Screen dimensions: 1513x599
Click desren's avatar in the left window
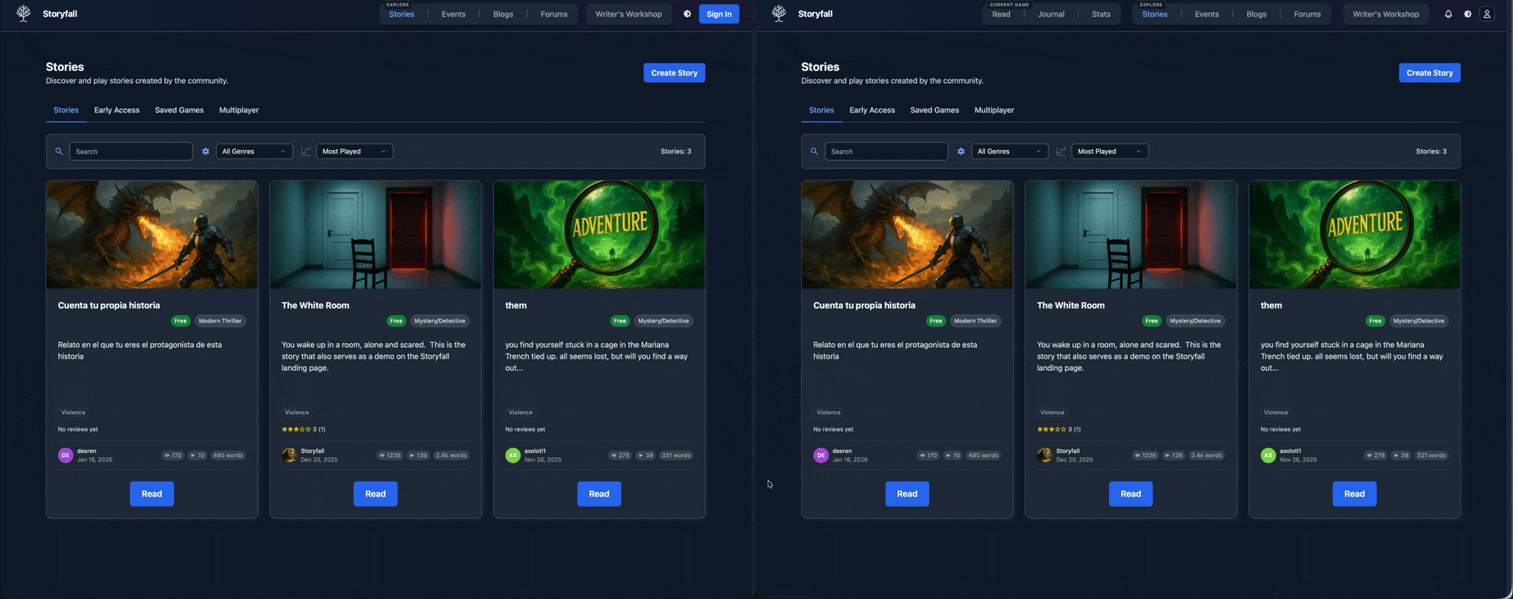tap(66, 455)
